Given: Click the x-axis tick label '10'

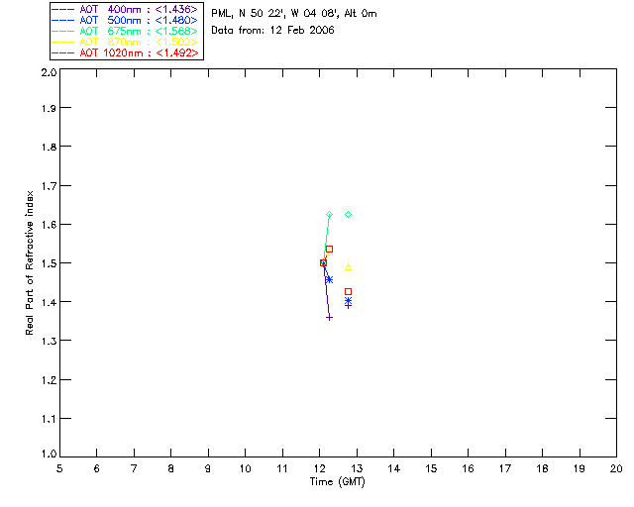Looking at the screenshot, I should tap(246, 468).
